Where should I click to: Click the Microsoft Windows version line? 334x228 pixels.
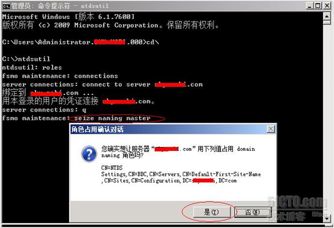68,16
